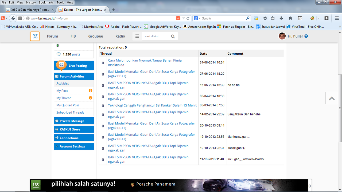Open the Amazon.com Sign In bookmark
Viewport: 342px width, 192px height.
[x=199, y=27]
